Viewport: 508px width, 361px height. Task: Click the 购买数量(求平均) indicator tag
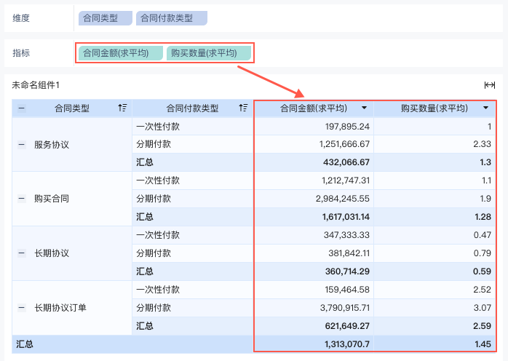click(208, 53)
